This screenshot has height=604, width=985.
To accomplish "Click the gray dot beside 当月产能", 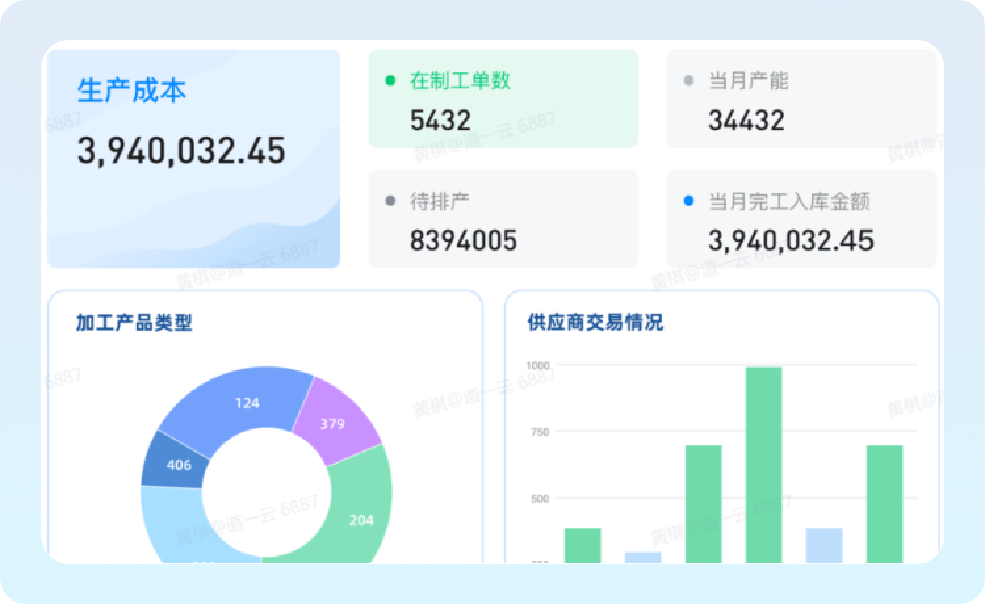I will (688, 81).
